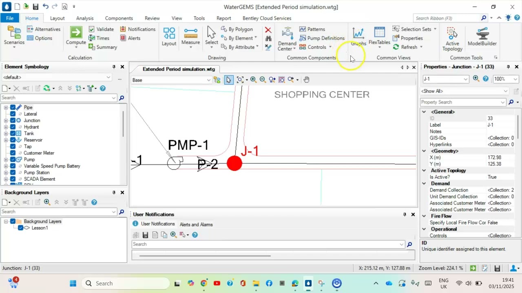This screenshot has height=293, width=522.
Task: Zoom in on the drawing view
Action: click(253, 80)
